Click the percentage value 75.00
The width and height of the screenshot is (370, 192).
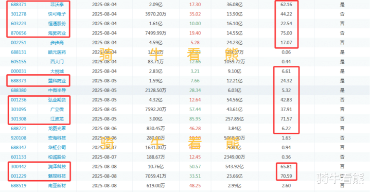coord(286,33)
